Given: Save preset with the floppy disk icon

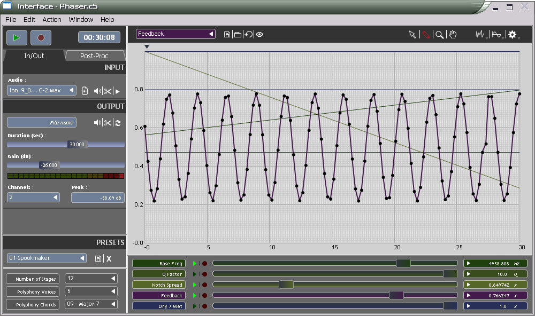Looking at the screenshot, I should click(98, 258).
